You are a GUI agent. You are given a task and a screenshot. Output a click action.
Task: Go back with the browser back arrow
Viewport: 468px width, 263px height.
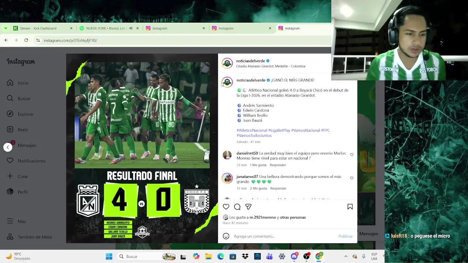6,40
